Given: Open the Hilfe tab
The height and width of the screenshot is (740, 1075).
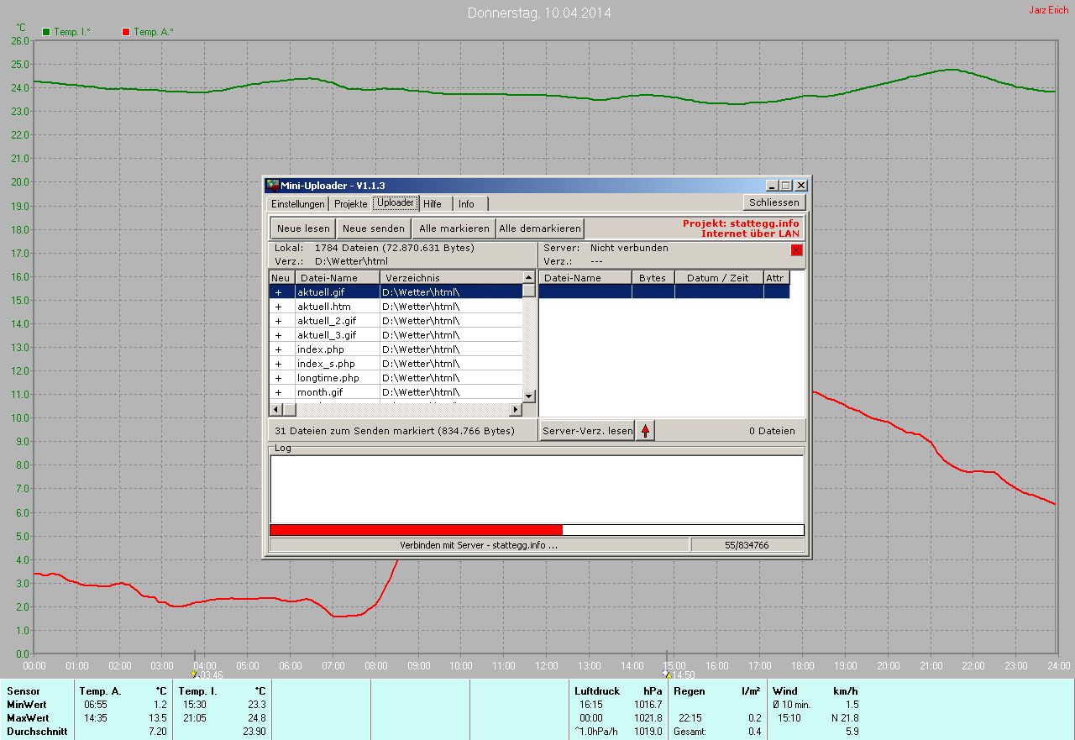Looking at the screenshot, I should [x=433, y=204].
